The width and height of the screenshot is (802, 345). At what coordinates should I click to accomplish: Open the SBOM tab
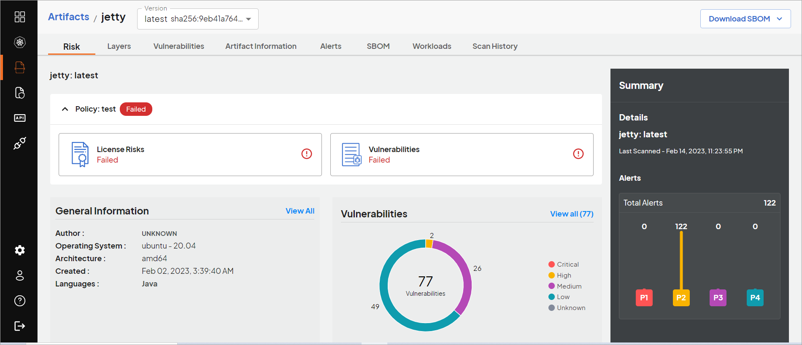click(x=378, y=46)
